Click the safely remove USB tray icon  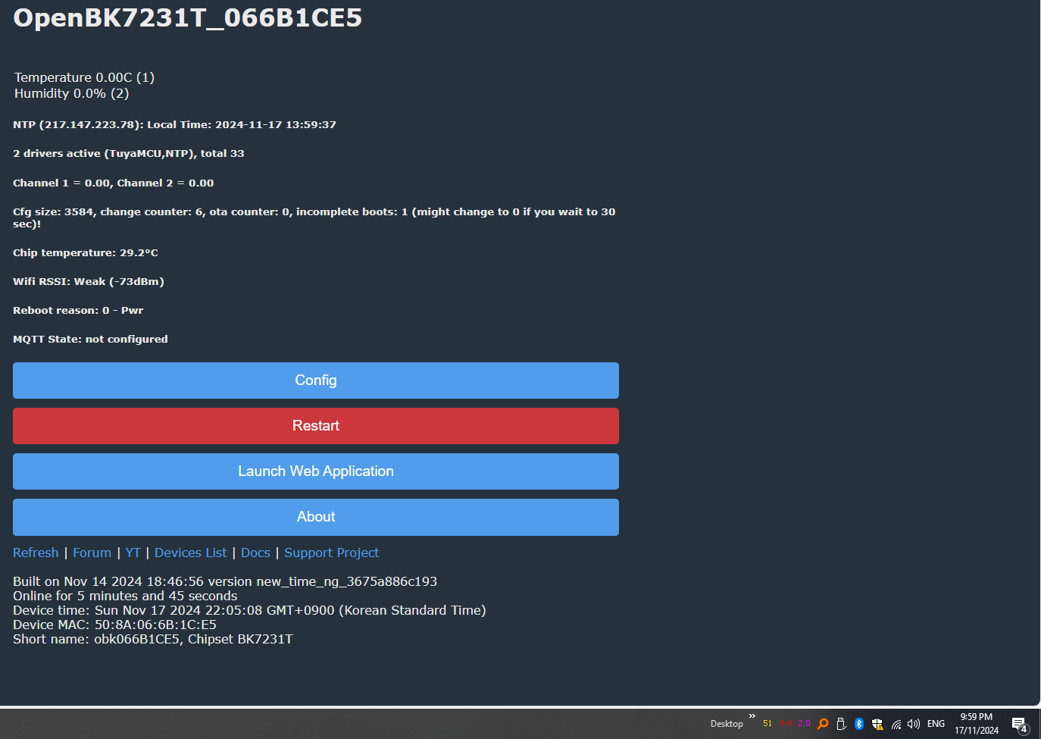click(841, 724)
